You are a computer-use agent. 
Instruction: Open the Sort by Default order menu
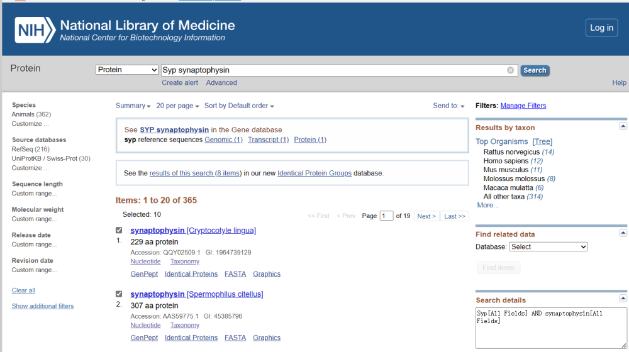coord(239,106)
